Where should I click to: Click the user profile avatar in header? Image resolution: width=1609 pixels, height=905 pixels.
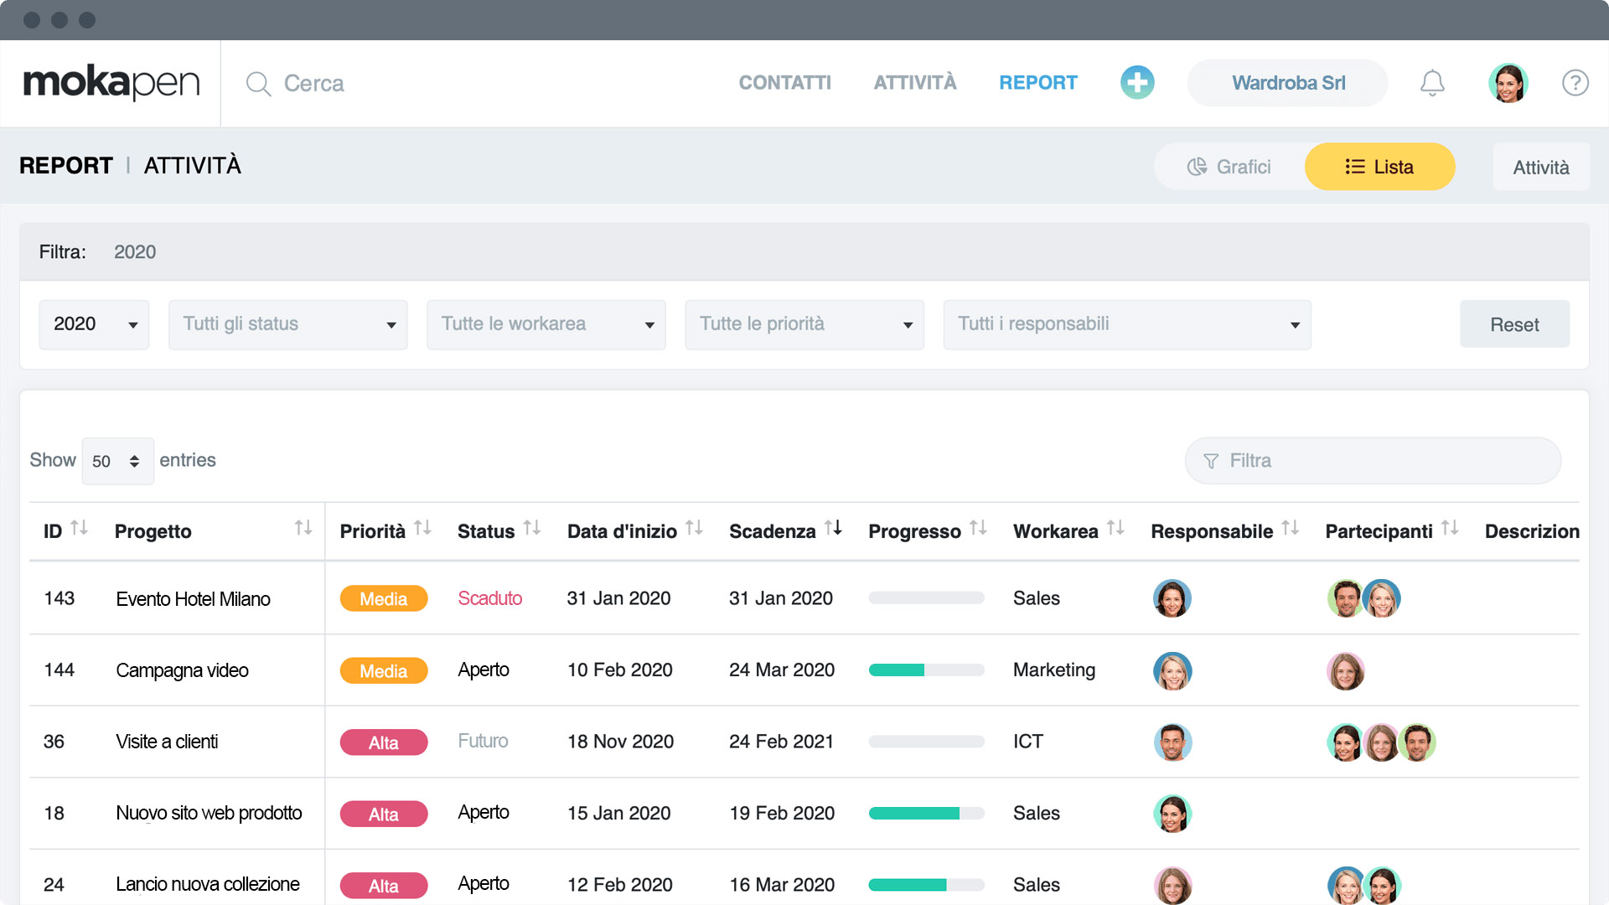click(1508, 83)
